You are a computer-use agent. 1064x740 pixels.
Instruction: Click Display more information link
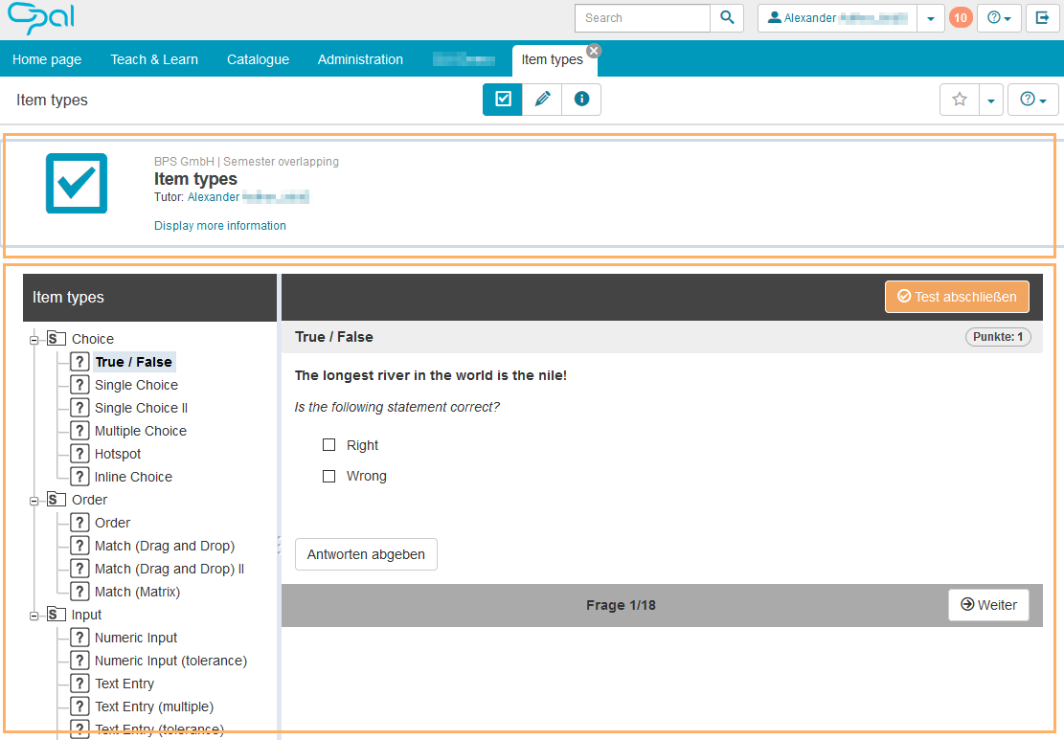point(220,226)
